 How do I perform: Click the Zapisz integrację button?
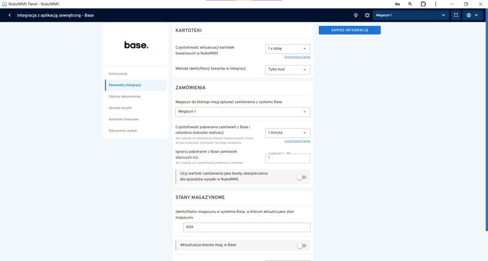(x=349, y=30)
